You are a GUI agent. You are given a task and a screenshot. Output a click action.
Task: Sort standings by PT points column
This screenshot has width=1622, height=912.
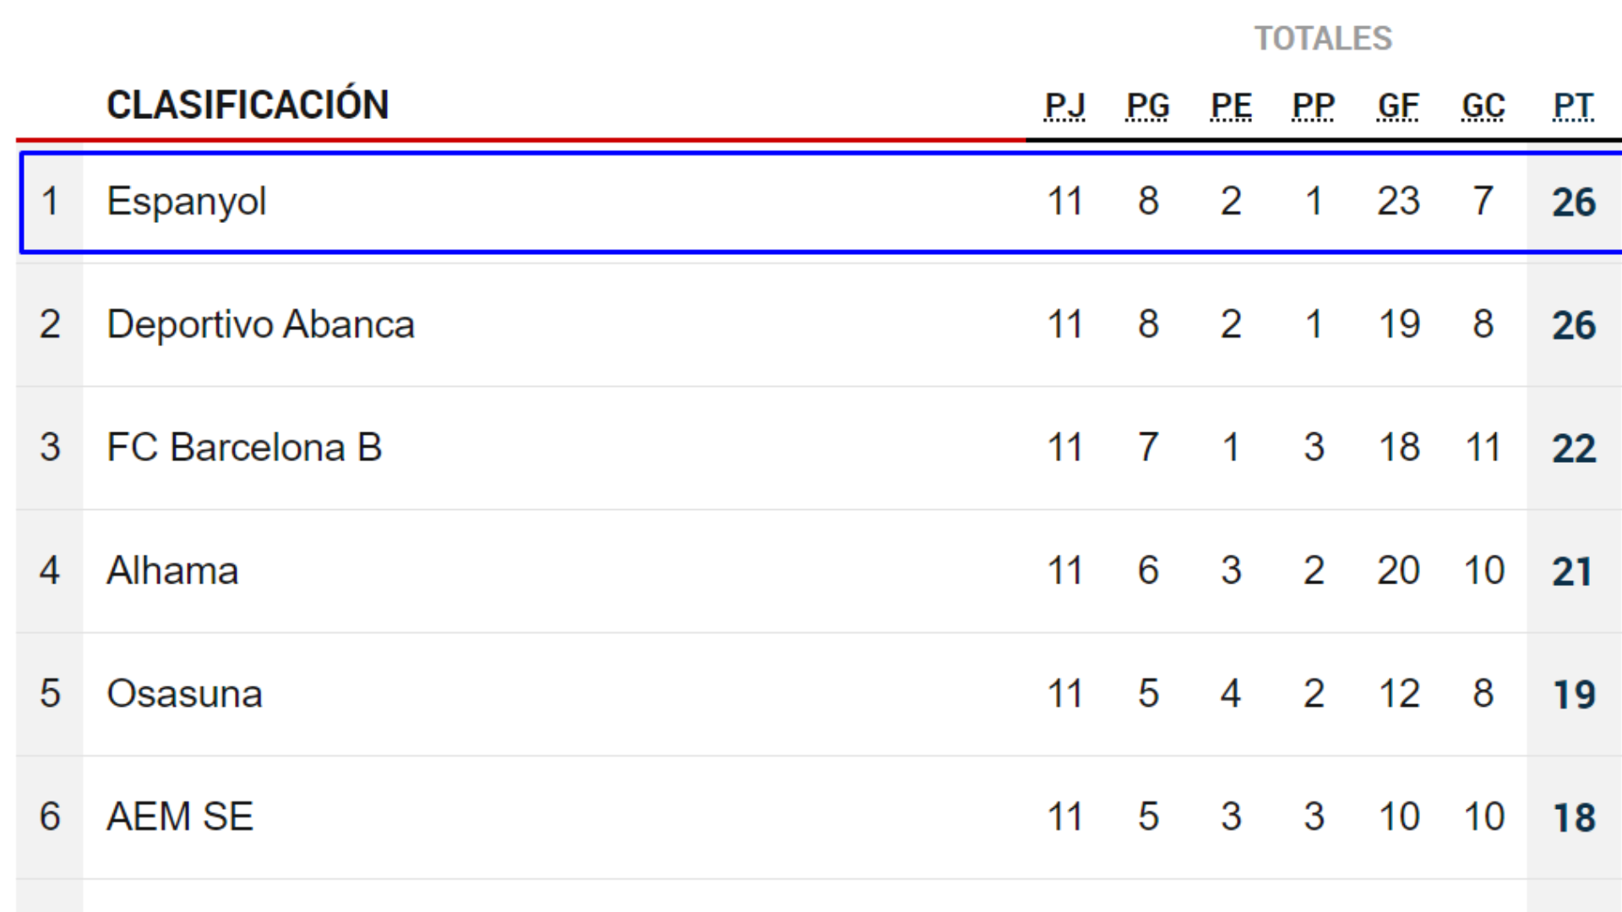[x=1573, y=105]
